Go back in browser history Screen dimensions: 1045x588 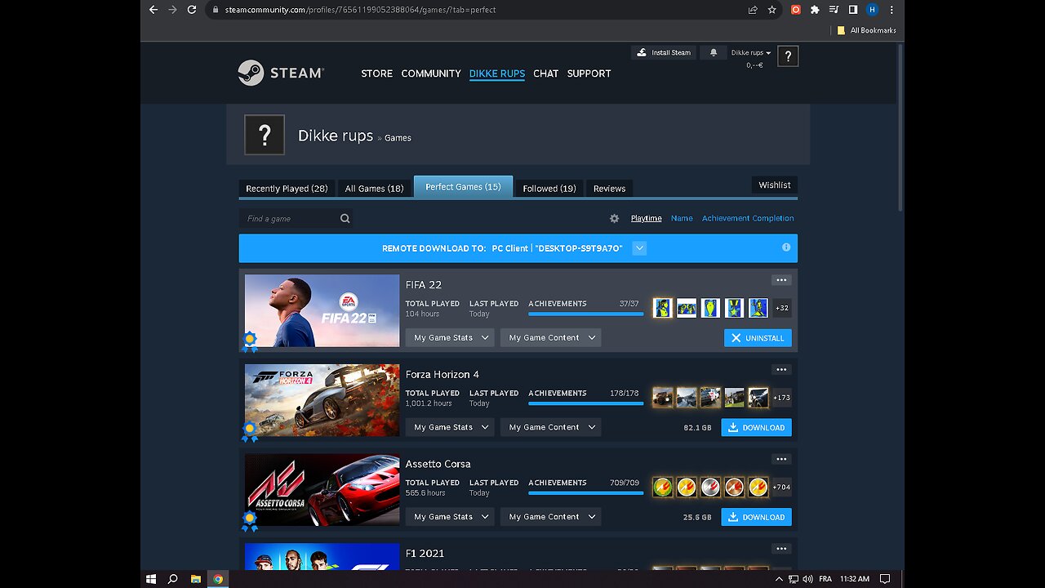(153, 10)
